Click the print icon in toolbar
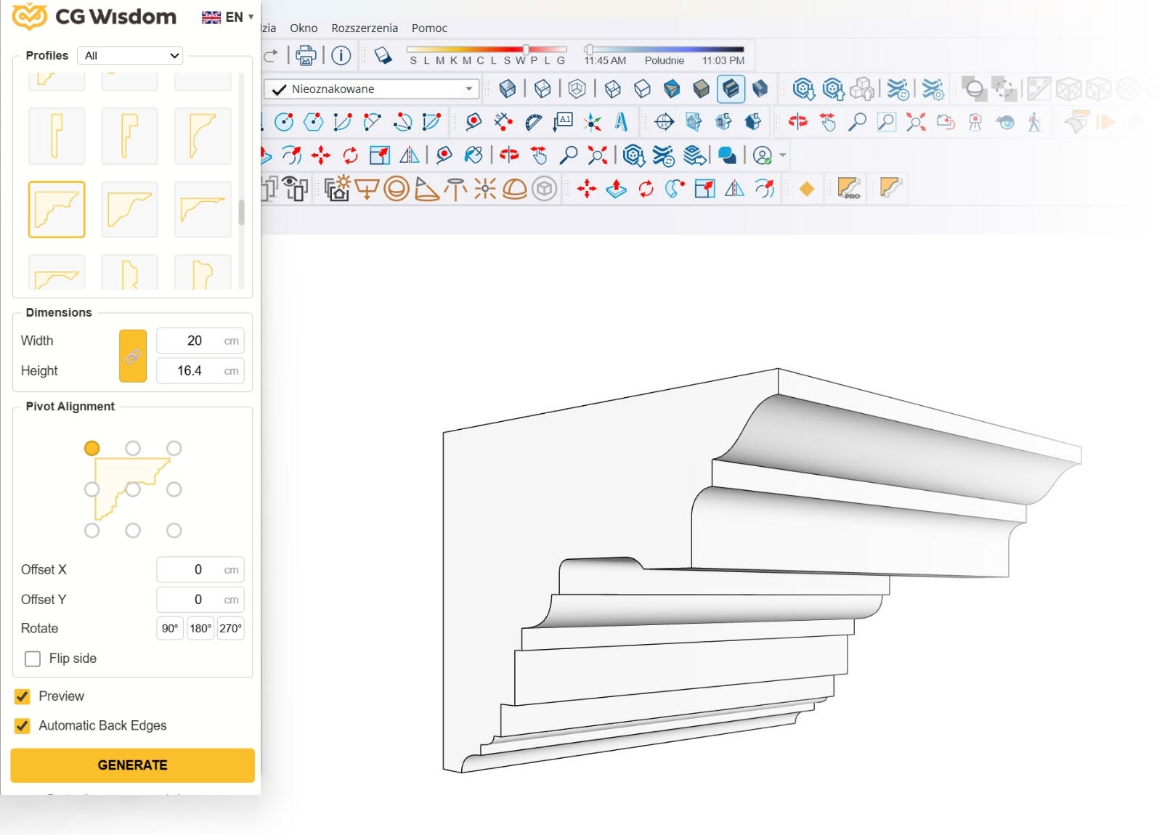The image size is (1162, 835). click(x=306, y=56)
